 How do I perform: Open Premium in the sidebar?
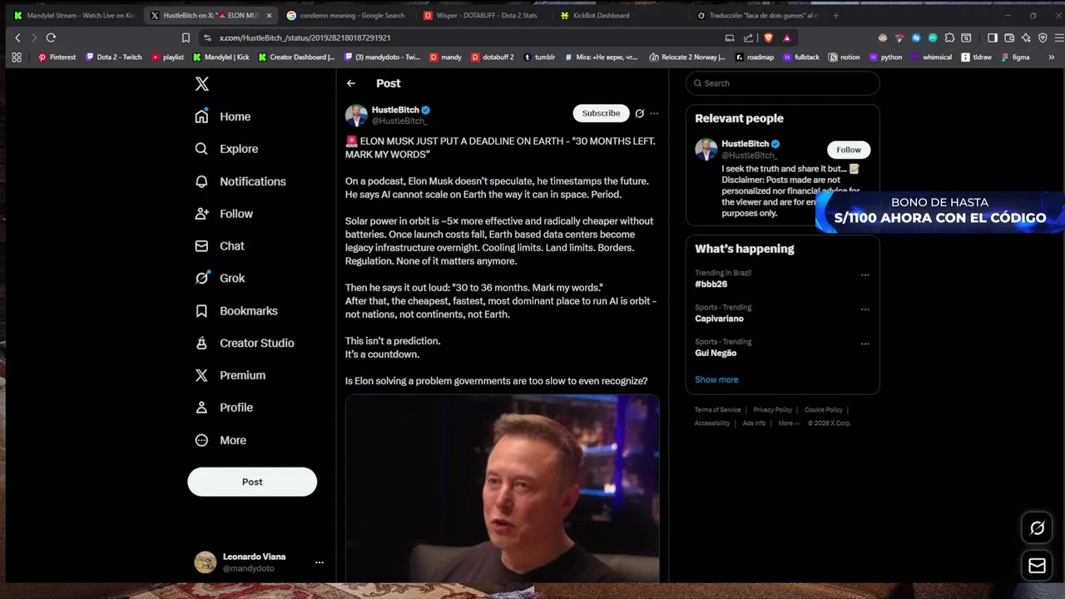coord(230,375)
